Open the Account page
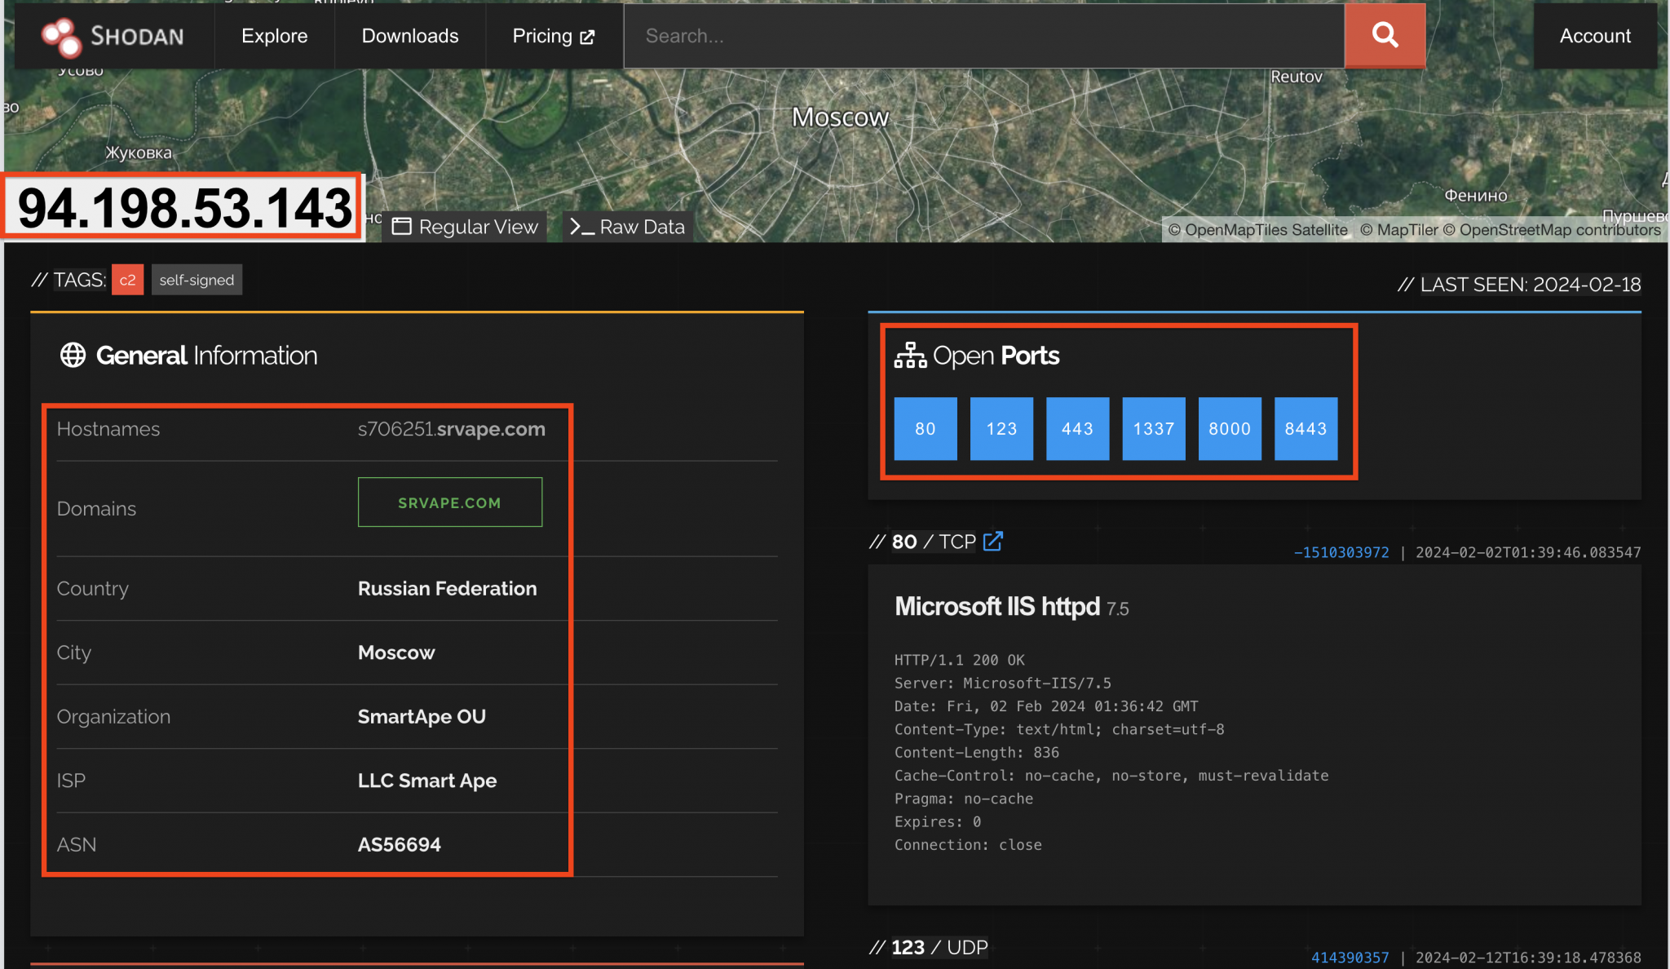The image size is (1670, 969). tap(1594, 35)
